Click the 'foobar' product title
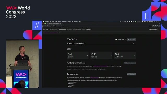The width and height of the screenshot is (167, 94). 71,39
